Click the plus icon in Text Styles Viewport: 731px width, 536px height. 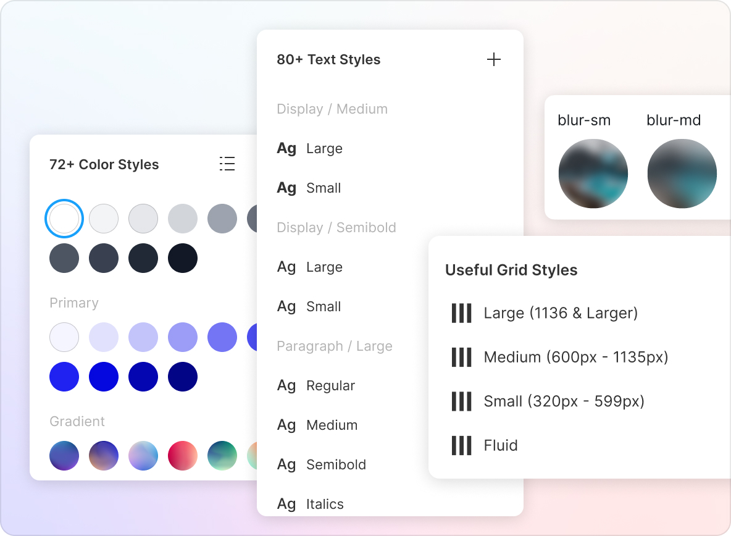(493, 60)
